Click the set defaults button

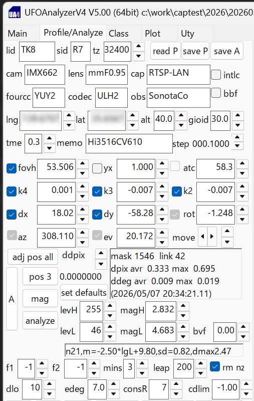84,292
